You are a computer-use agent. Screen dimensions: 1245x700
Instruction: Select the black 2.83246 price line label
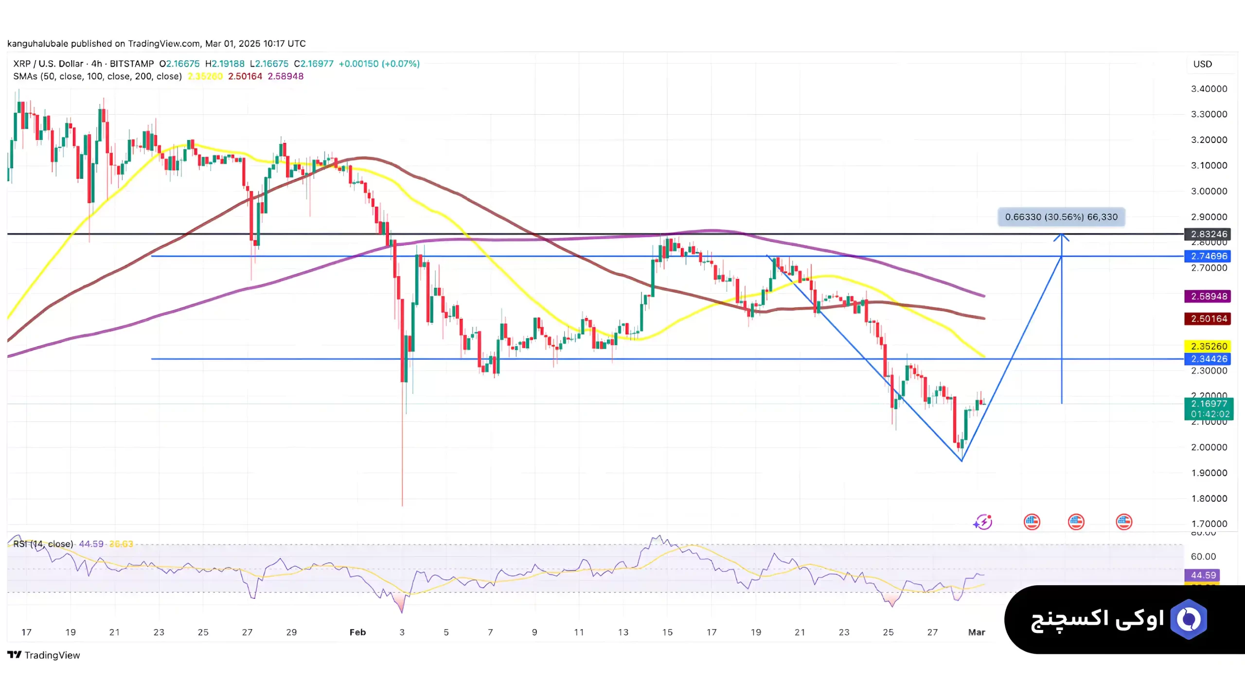click(x=1208, y=234)
